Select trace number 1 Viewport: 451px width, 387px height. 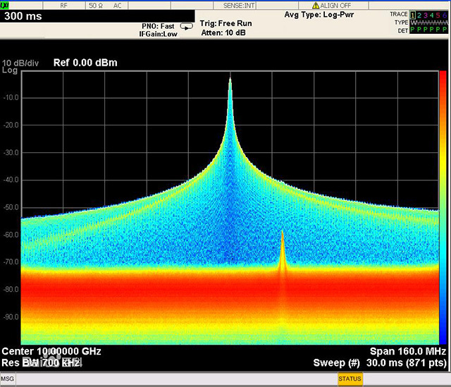coord(413,15)
